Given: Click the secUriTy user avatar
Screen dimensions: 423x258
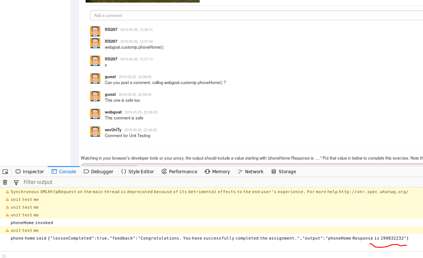Looking at the screenshot, I should coord(95,132).
